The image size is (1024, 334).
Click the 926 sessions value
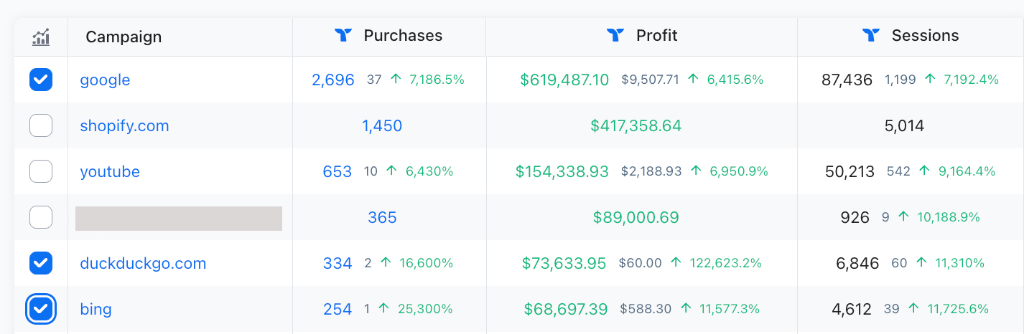[855, 217]
